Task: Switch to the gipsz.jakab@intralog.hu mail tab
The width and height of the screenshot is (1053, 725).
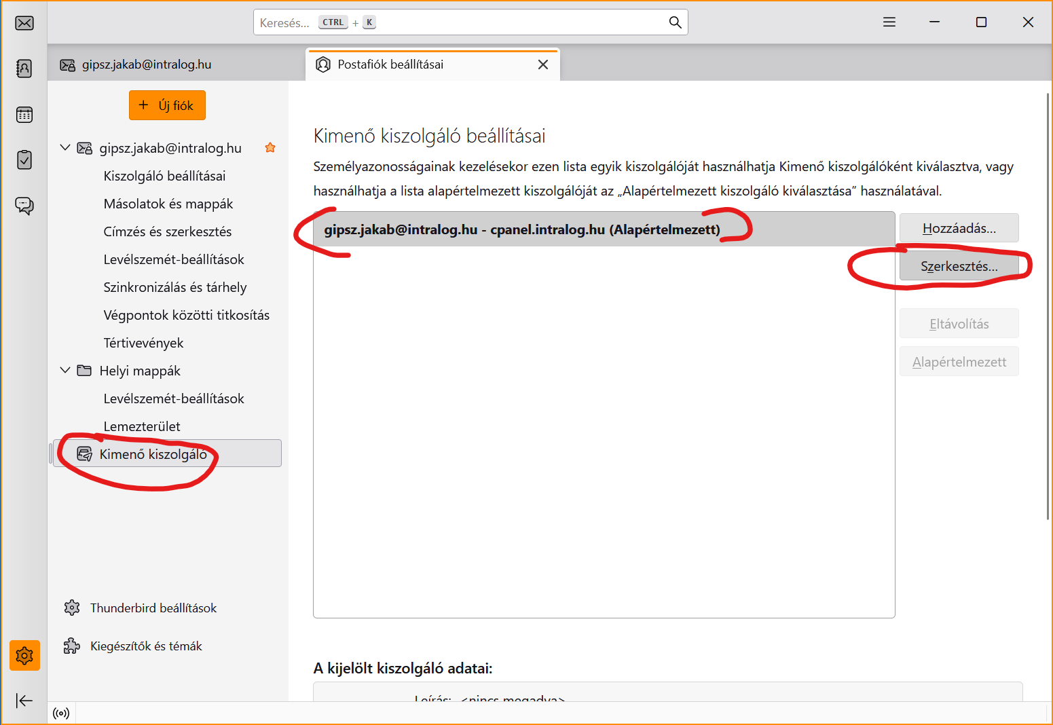Action: tap(146, 64)
